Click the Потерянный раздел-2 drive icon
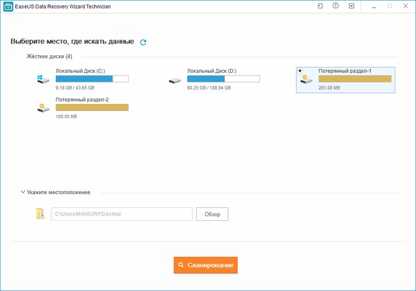This screenshot has width=416, height=291. [x=44, y=108]
